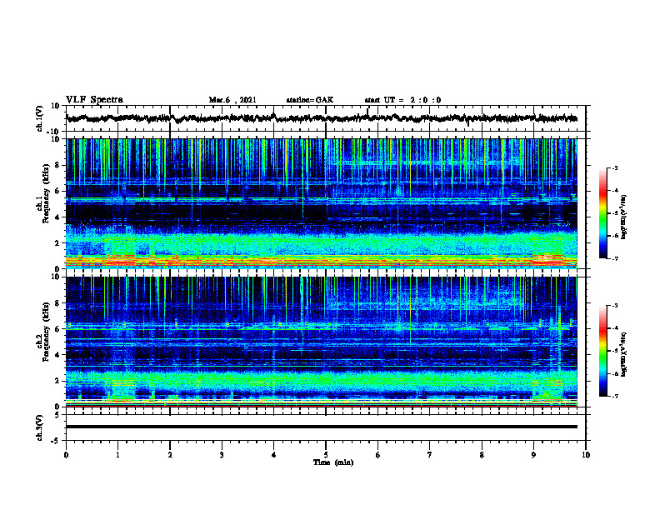Click time axis tick label "1"
Viewport: 660px width, 510px height.
(x=117, y=455)
